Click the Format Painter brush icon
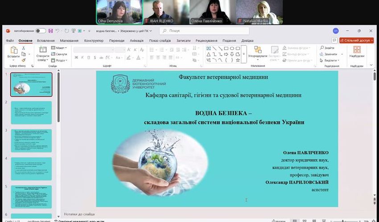Viewport: 379px width, 222px height. pos(24,60)
